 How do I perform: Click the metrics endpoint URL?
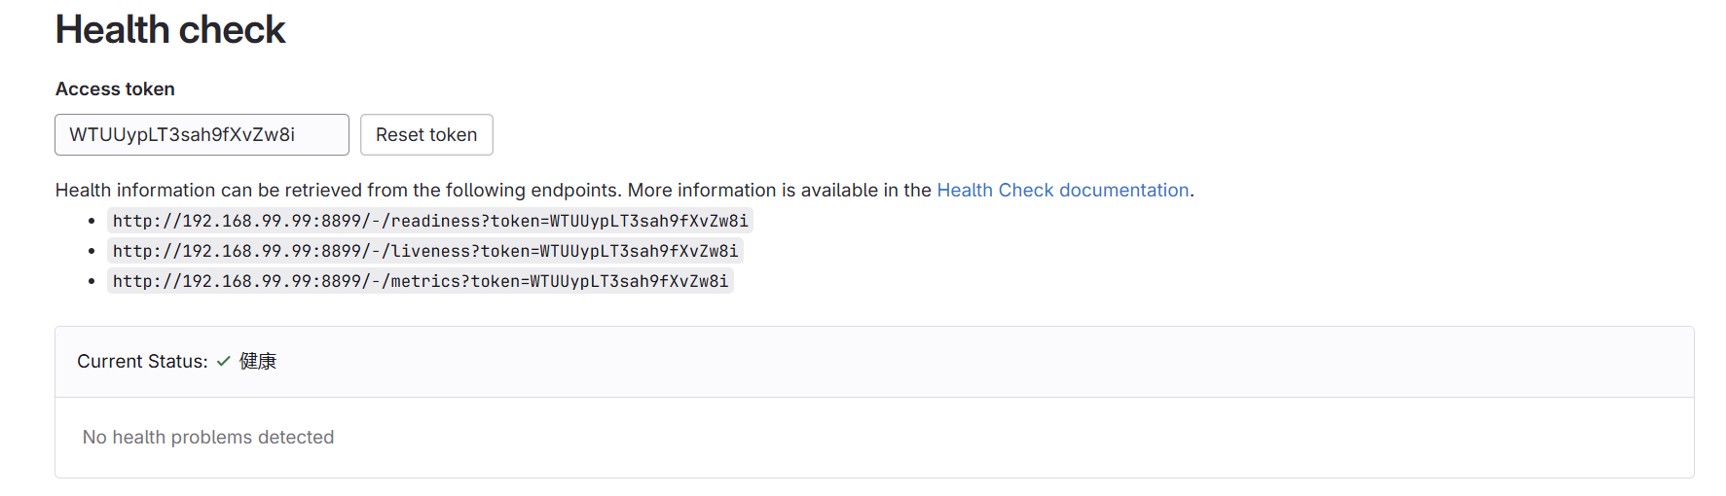(x=420, y=282)
